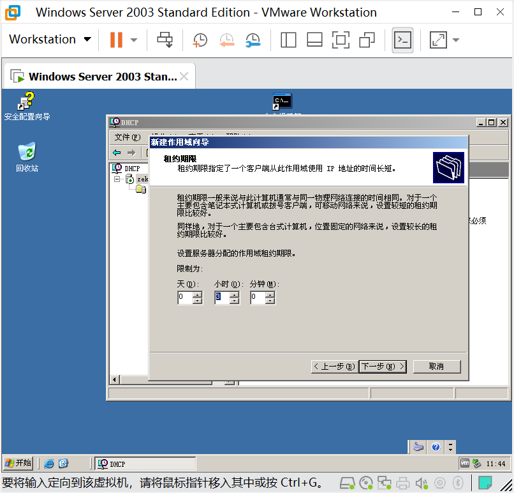Revert VM to previous snapshot
Viewport: 514px width, 493px height.
point(226,40)
